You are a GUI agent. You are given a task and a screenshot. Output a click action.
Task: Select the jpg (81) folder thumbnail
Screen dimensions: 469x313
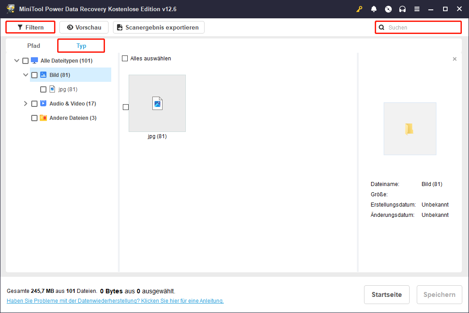157,103
